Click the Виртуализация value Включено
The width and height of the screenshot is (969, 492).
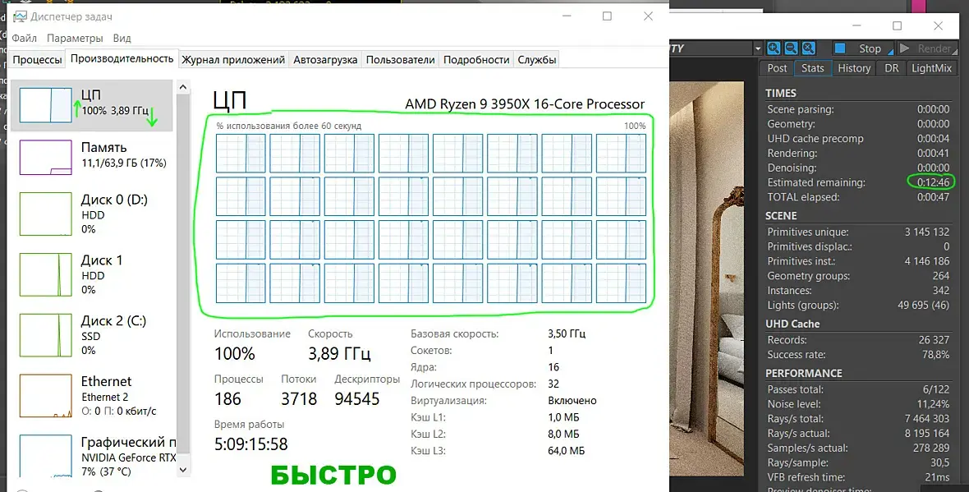tap(572, 401)
